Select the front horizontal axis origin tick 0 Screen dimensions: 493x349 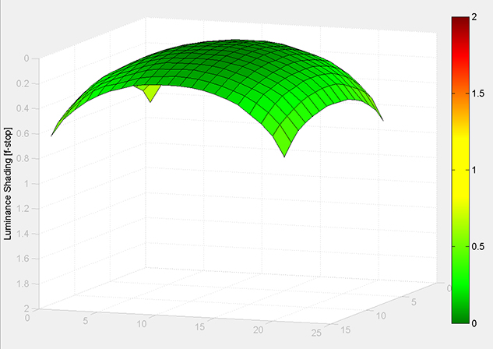point(27,318)
